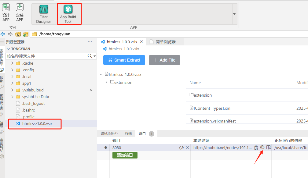Select the 8080 port row

[203, 148]
